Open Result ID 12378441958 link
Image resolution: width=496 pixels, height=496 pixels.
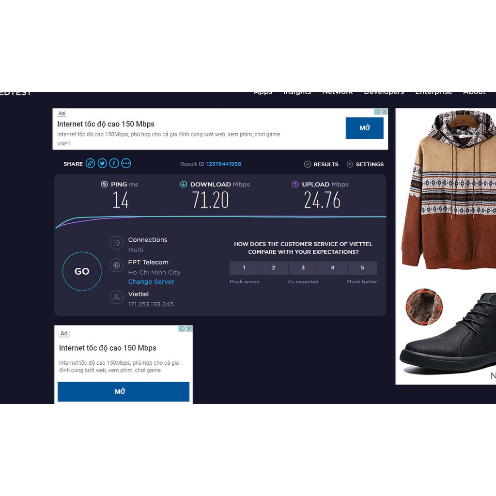(224, 164)
